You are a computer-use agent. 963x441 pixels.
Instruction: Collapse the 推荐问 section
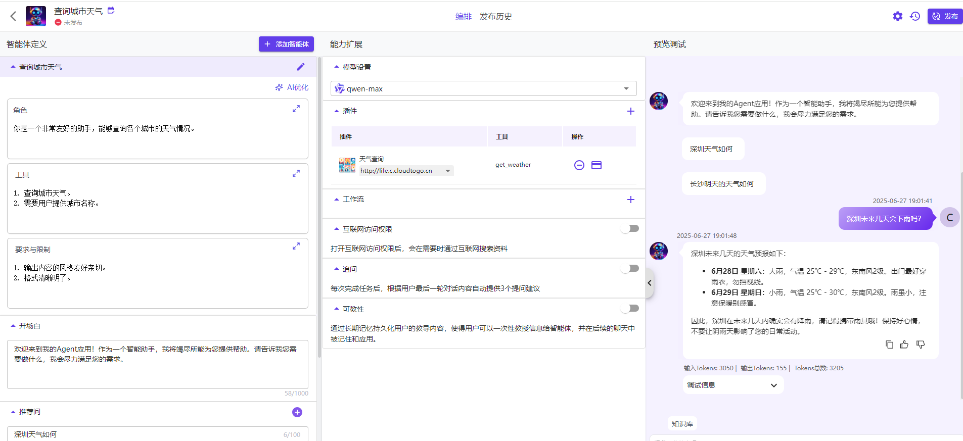coord(13,412)
